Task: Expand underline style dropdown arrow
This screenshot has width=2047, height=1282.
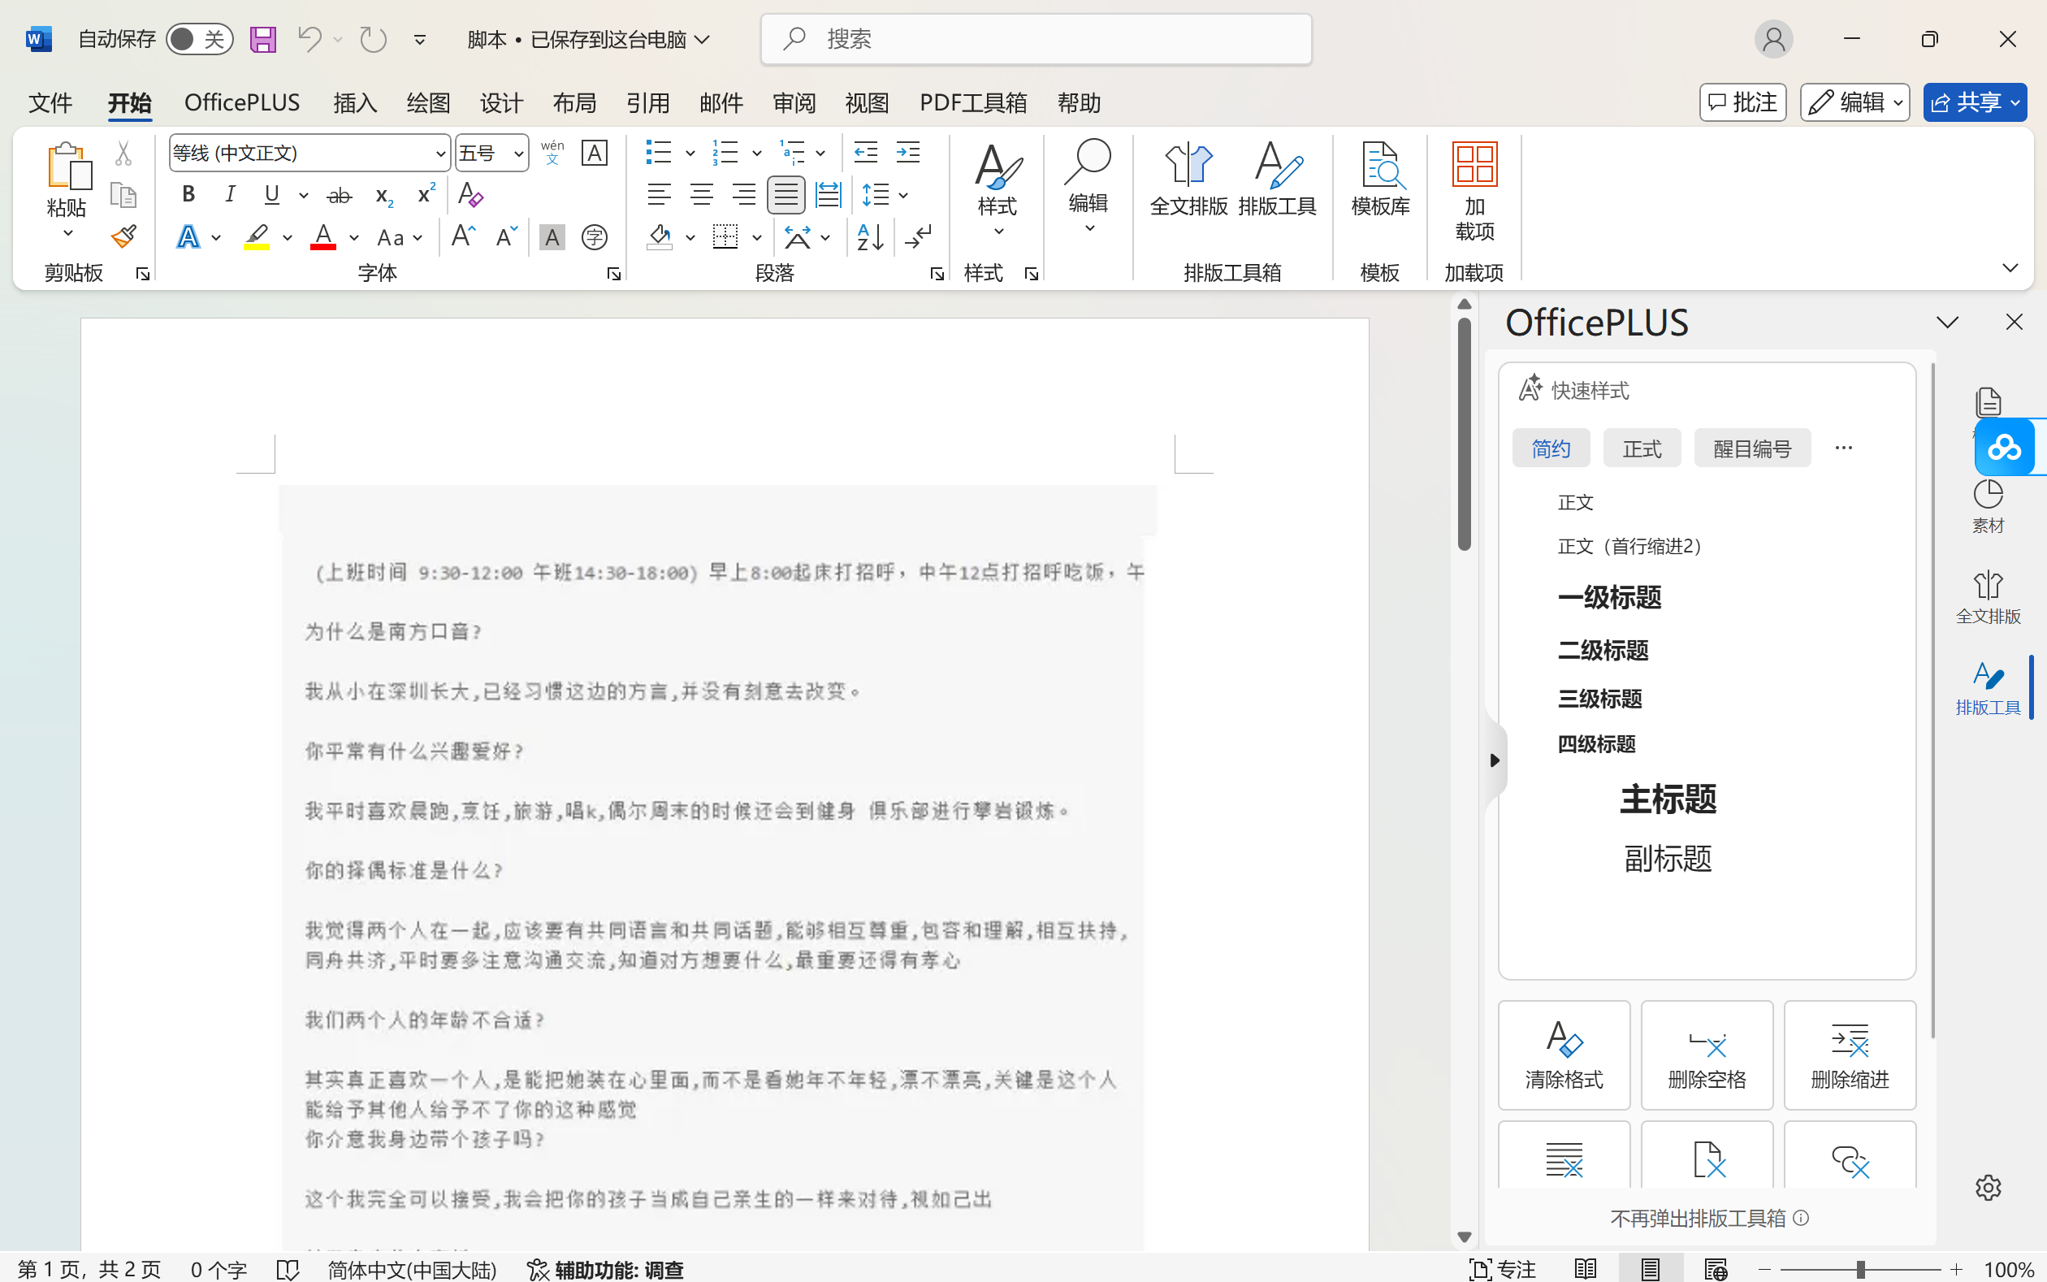Action: tap(304, 195)
